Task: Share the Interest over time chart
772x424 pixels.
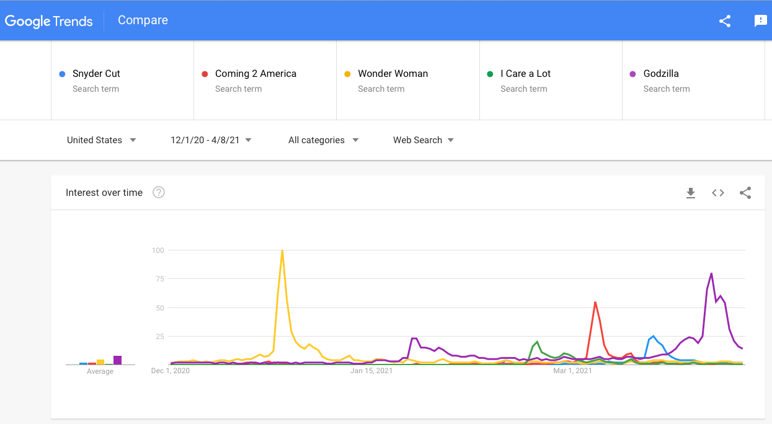Action: 745,193
